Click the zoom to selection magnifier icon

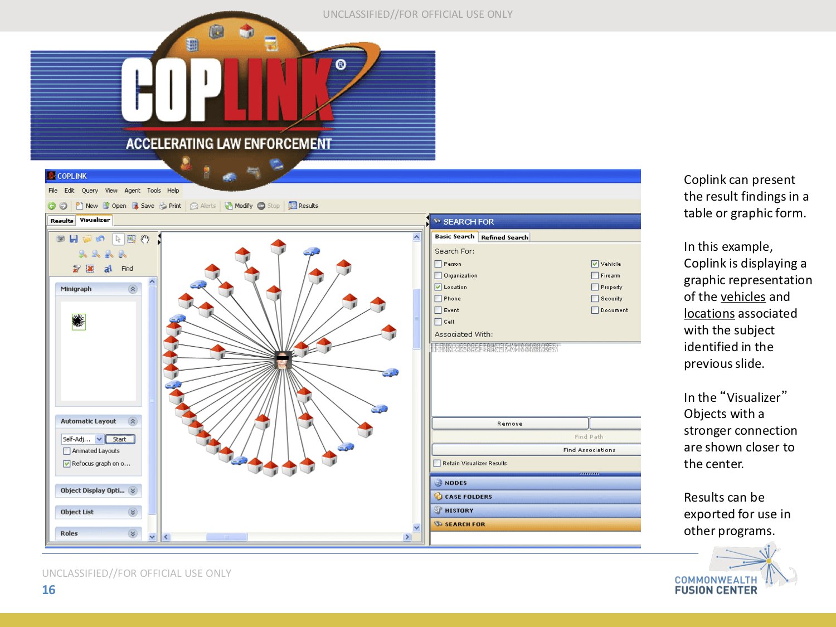click(x=123, y=254)
